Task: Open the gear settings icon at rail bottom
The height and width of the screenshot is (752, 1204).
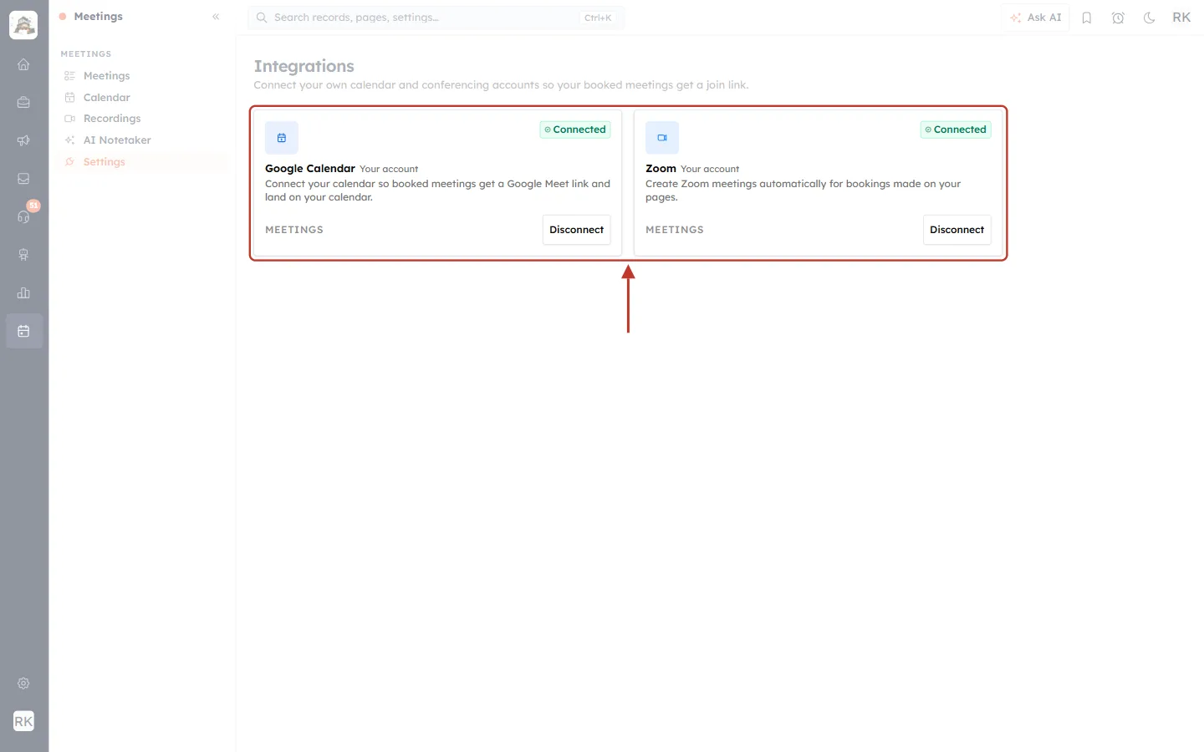Action: click(x=23, y=683)
